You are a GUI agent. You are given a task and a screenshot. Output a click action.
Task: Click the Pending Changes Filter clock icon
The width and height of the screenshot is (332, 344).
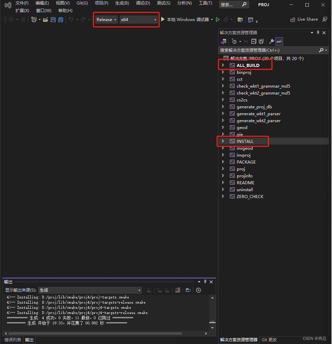234,41
